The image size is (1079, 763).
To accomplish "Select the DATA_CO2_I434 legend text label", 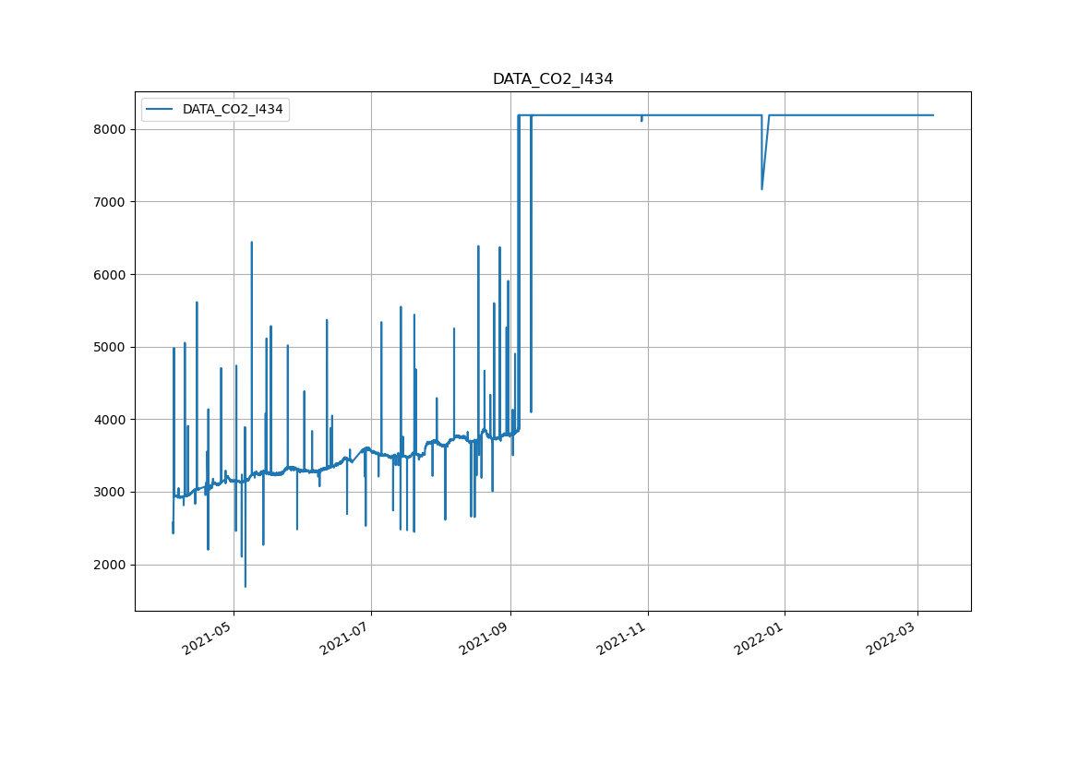I will pos(232,110).
